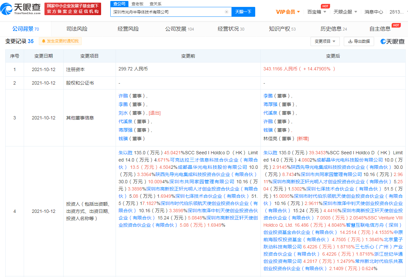This screenshot has height=277, width=408.
Task: Click 蒋厚强 in the 变更后 column
Action: [270, 104]
